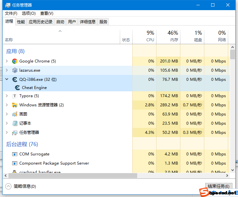Click the 201.0 MB memory value
This screenshot has width=238, height=197.
pyautogui.click(x=169, y=61)
